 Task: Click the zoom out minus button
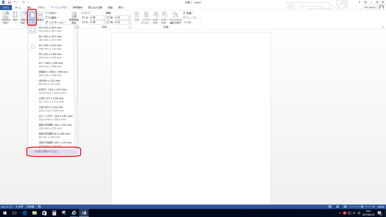pyautogui.click(x=351, y=207)
